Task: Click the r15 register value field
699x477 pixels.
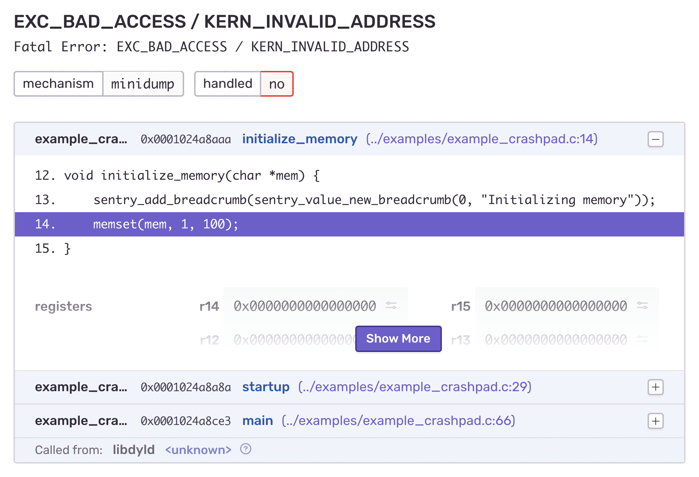Action: coord(556,306)
